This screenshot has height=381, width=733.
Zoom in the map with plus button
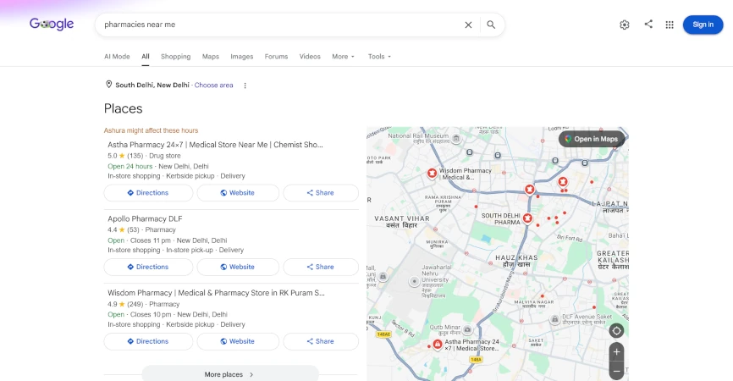(x=616, y=352)
